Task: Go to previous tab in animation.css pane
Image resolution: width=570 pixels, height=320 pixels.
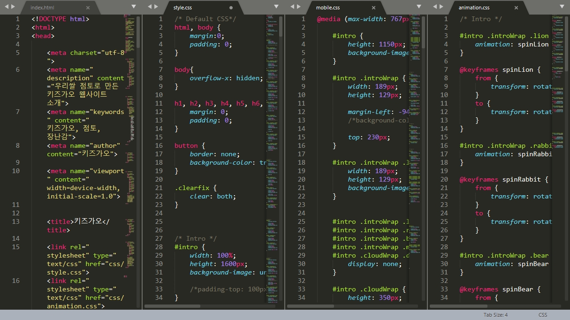Action: pos(435,7)
